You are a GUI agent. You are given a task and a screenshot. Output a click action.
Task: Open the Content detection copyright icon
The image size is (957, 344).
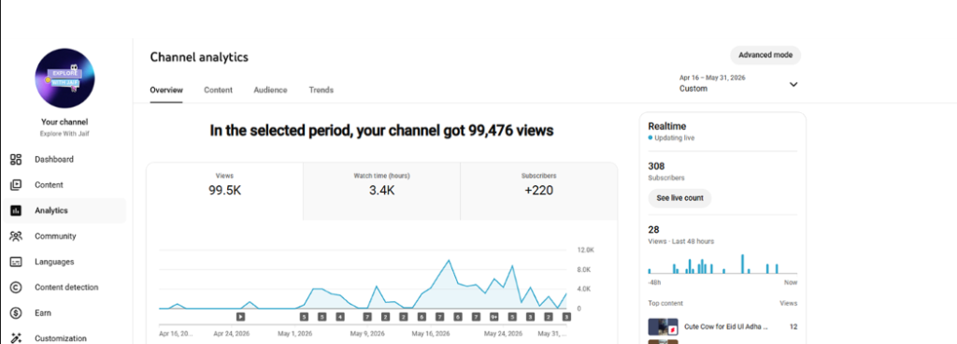tap(16, 287)
